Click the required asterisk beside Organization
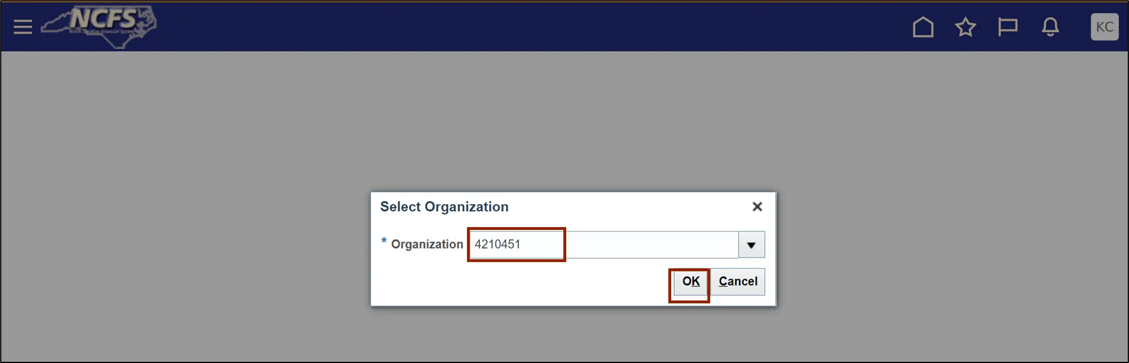Viewport: 1129px width, 363px height. point(384,241)
